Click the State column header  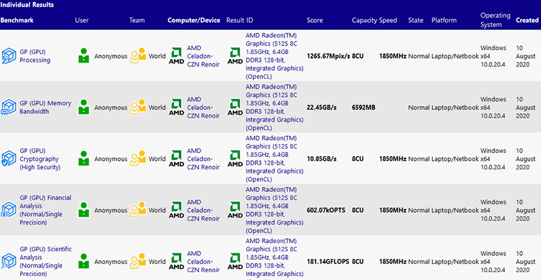[415, 20]
